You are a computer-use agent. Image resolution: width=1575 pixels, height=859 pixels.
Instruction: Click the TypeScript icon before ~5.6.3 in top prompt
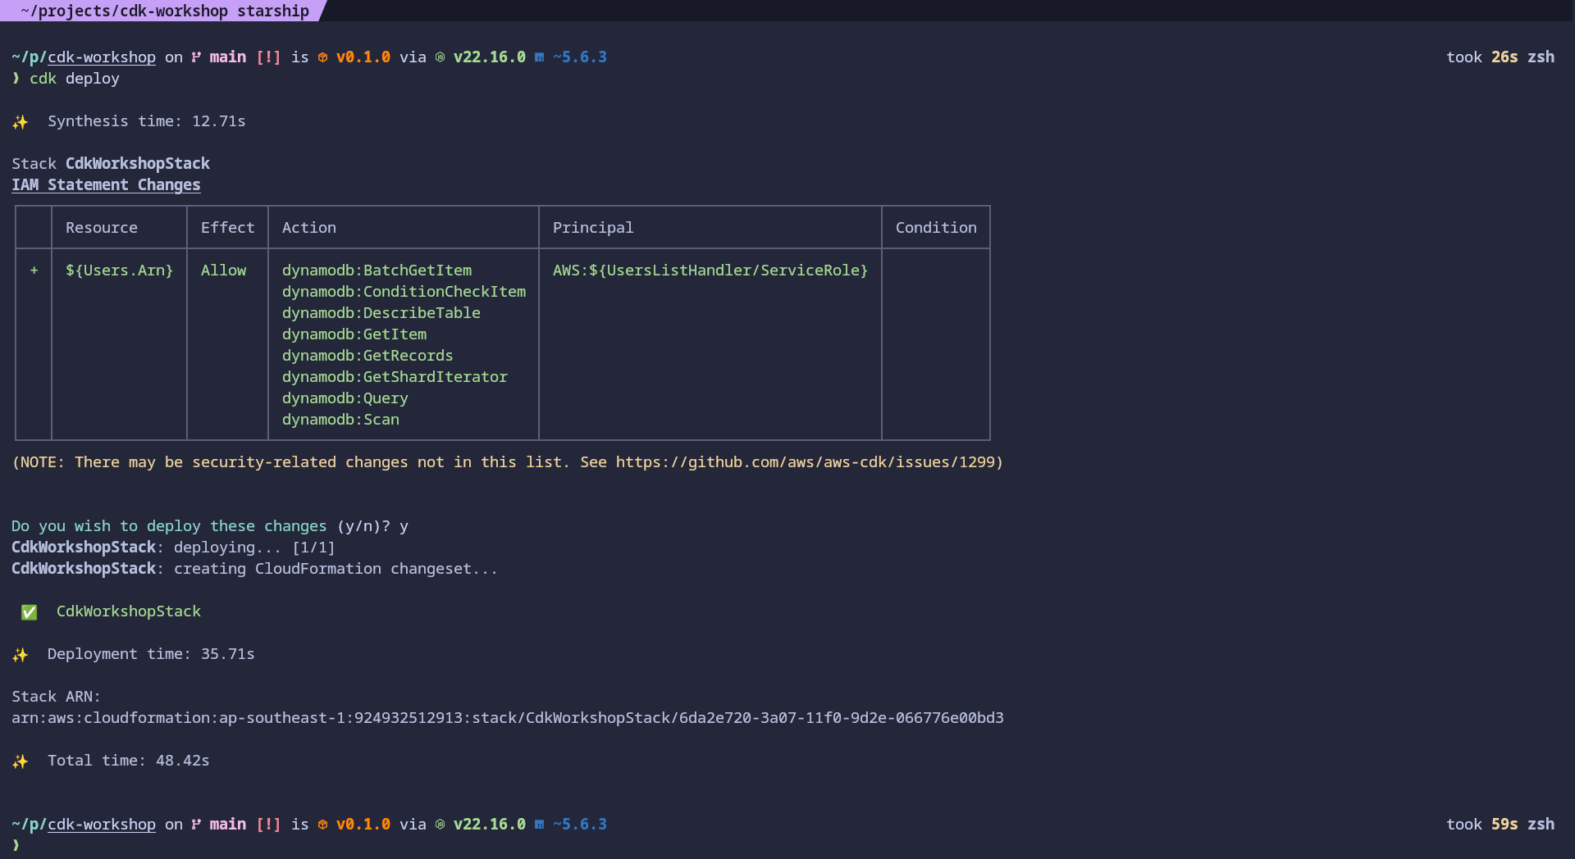(539, 57)
